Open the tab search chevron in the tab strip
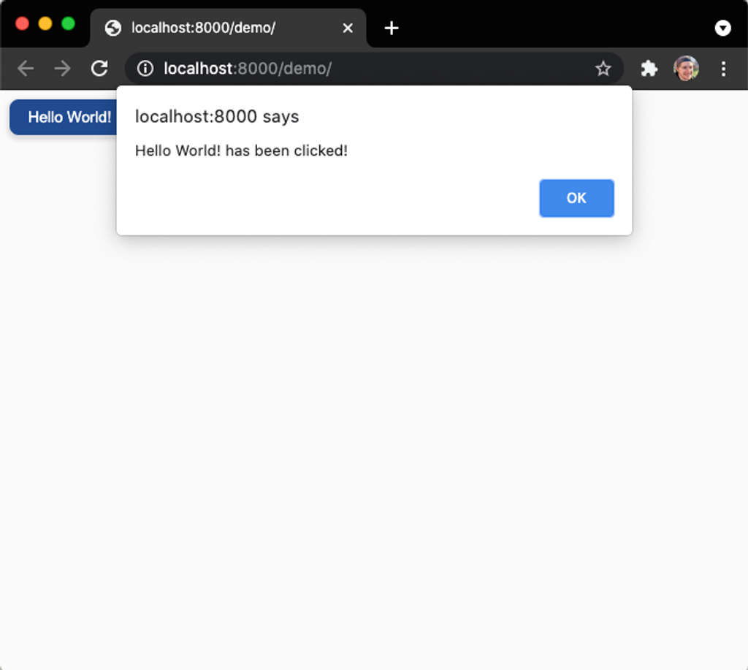 pos(723,28)
